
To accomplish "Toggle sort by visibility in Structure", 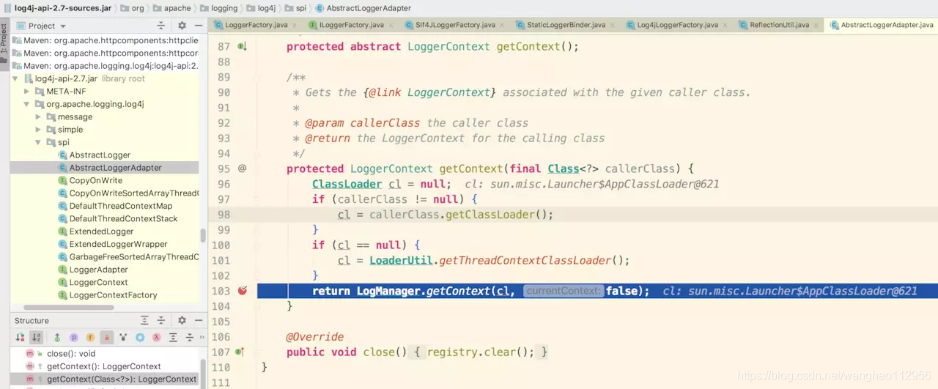I will point(20,338).
